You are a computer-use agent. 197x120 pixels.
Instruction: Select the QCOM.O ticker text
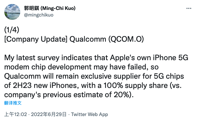point(126,39)
